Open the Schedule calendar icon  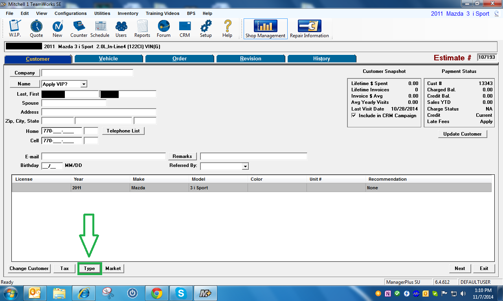pos(100,29)
